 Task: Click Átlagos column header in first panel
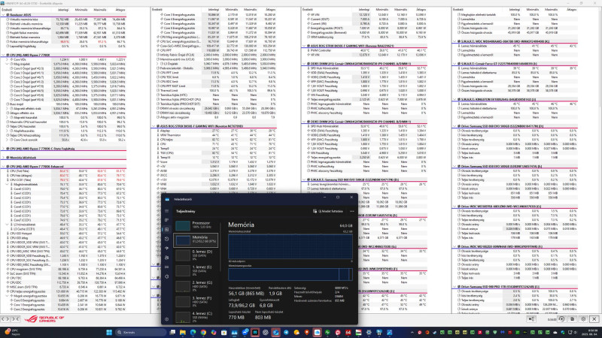click(x=120, y=10)
